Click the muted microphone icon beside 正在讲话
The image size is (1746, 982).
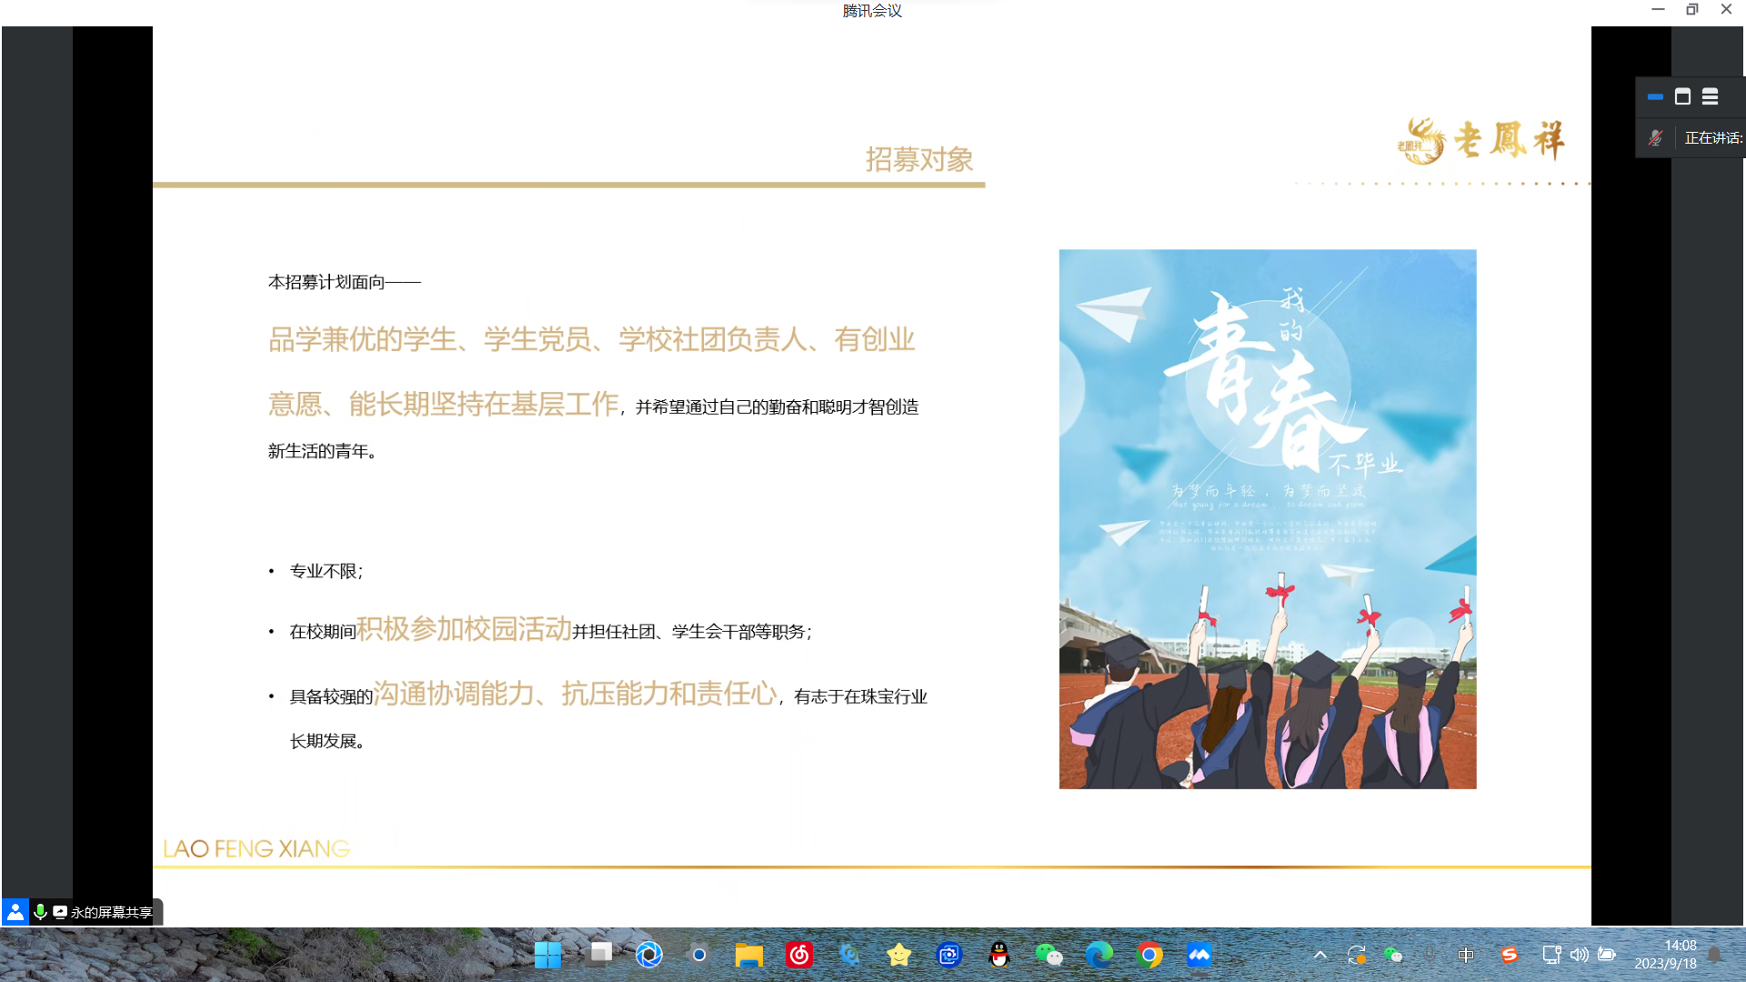coord(1655,138)
